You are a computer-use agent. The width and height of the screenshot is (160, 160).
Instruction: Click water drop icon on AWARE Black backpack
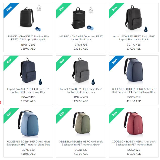pyautogui.click(x=146, y=29)
